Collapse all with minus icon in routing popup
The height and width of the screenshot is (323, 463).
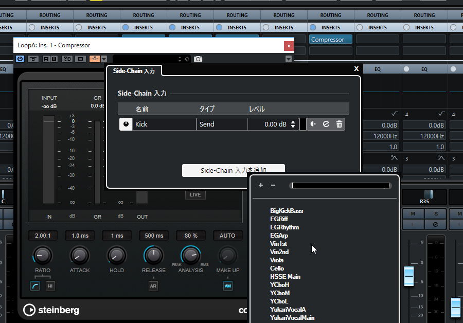click(x=273, y=185)
